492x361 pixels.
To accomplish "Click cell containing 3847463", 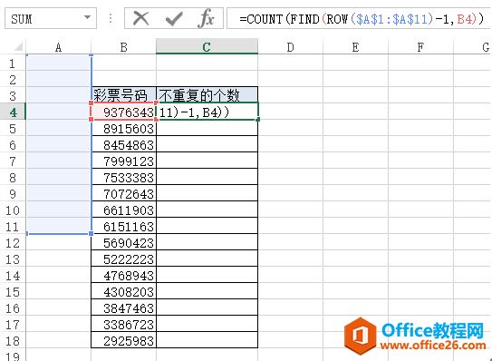I will tap(123, 308).
